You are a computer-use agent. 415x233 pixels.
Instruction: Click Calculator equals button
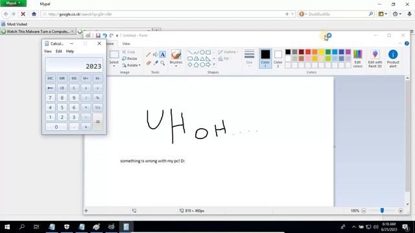coord(98,122)
